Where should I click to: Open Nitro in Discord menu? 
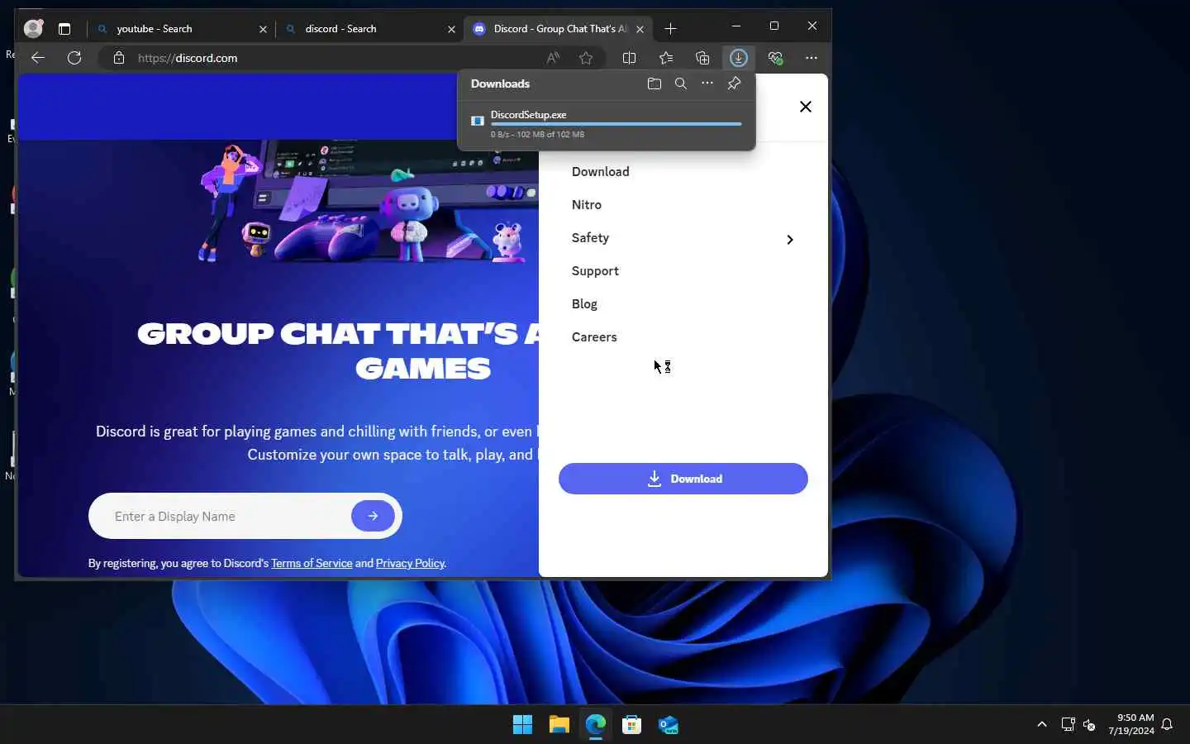(x=587, y=205)
